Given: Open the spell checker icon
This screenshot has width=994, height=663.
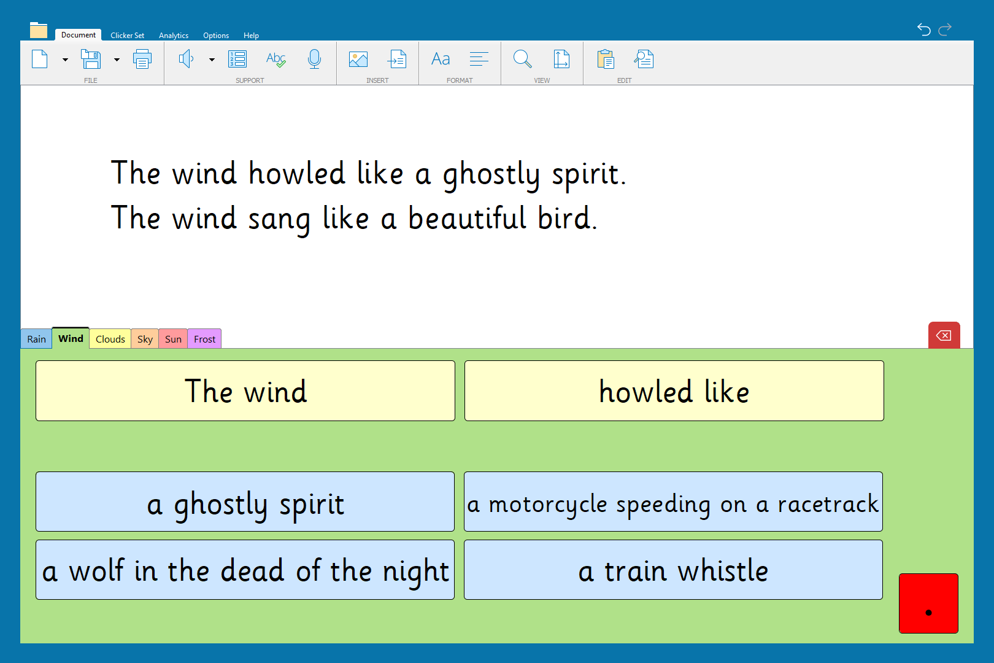Looking at the screenshot, I should (275, 60).
